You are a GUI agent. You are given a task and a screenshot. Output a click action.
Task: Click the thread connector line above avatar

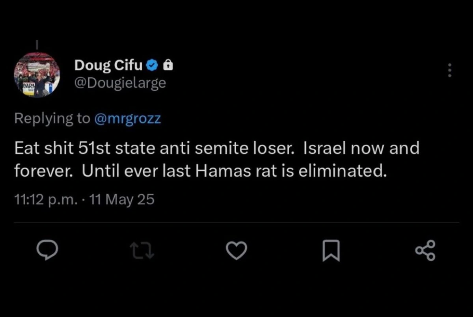coord(37,45)
